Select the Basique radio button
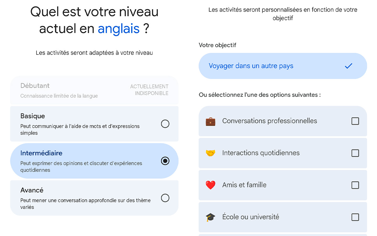 [165, 124]
